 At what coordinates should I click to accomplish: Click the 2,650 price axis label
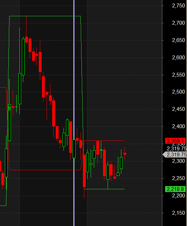point(179,40)
